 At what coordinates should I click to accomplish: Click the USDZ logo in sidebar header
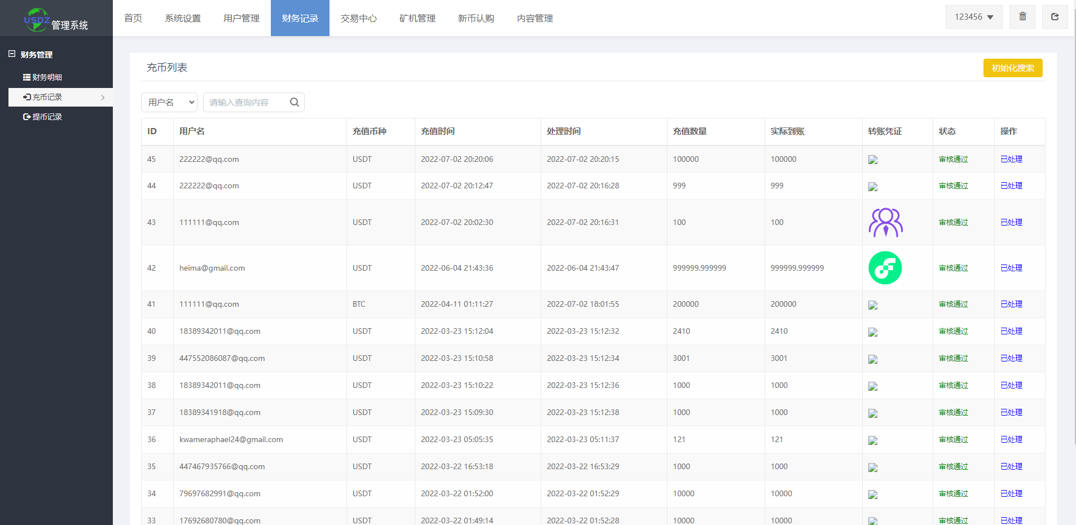[x=37, y=20]
